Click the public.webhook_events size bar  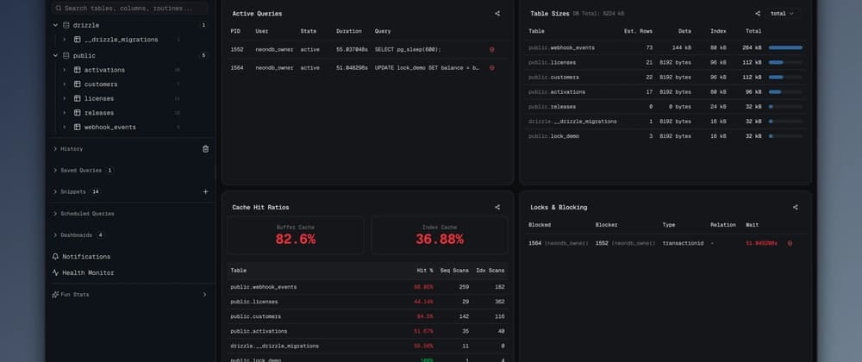[x=785, y=47]
